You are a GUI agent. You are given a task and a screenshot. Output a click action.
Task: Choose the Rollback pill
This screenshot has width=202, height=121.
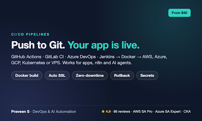[122, 75]
